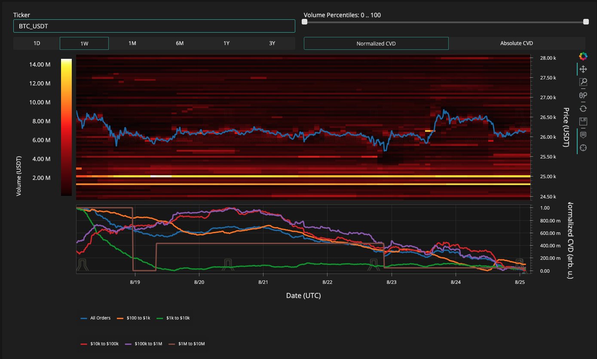The image size is (597, 359).
Task: Select the 1D time range
Action: coord(37,43)
